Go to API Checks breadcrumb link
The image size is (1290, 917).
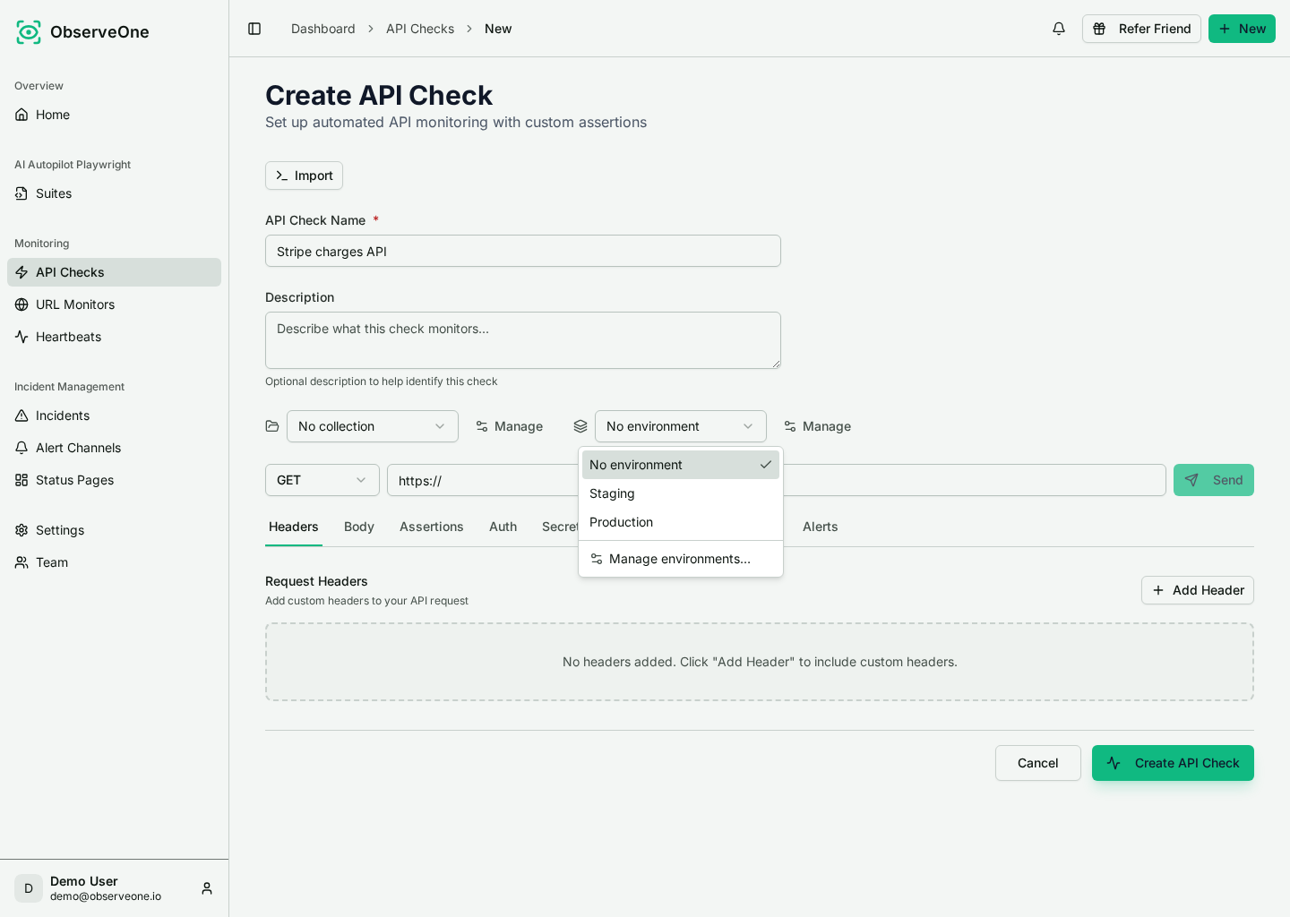420,29
